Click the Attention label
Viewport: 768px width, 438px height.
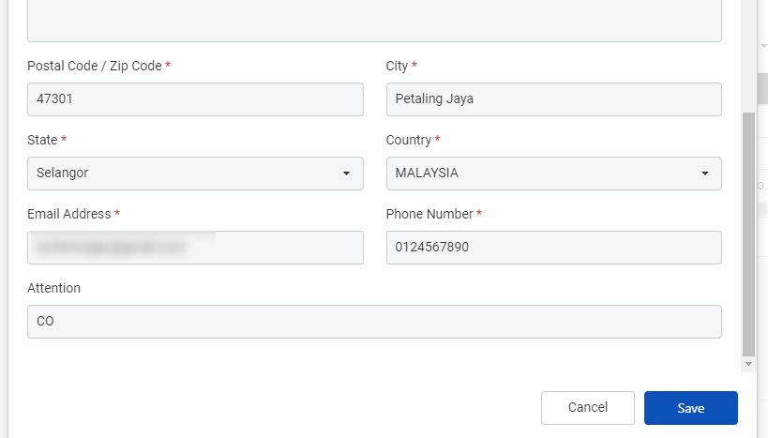point(53,288)
